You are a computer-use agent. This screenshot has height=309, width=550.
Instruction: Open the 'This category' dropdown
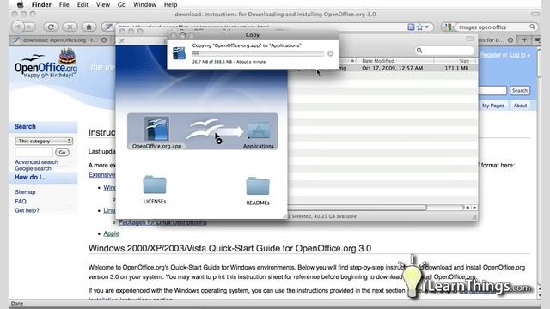[44, 141]
